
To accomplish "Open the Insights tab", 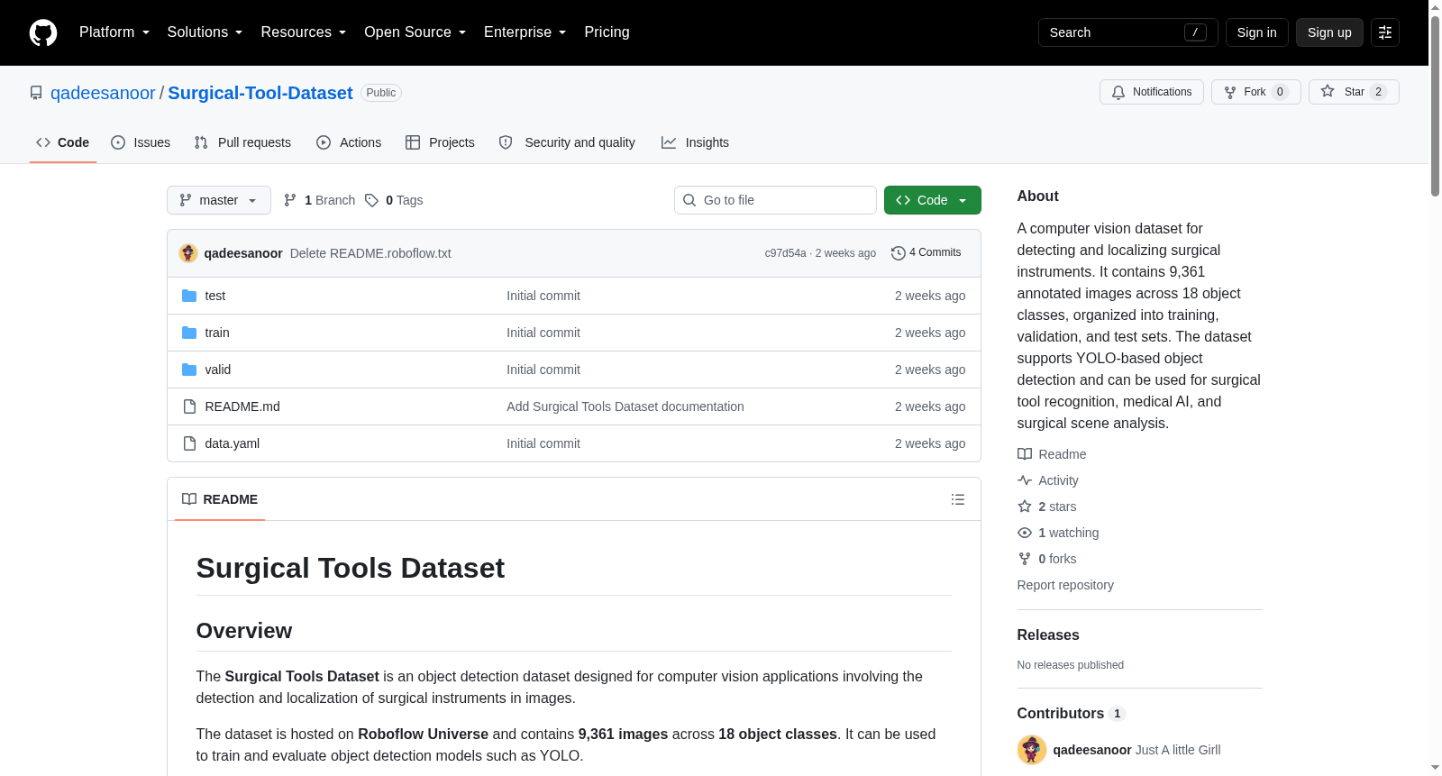I will click(695, 142).
